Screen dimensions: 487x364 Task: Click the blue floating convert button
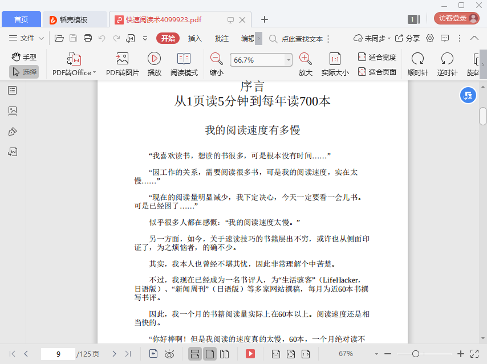[x=468, y=96]
